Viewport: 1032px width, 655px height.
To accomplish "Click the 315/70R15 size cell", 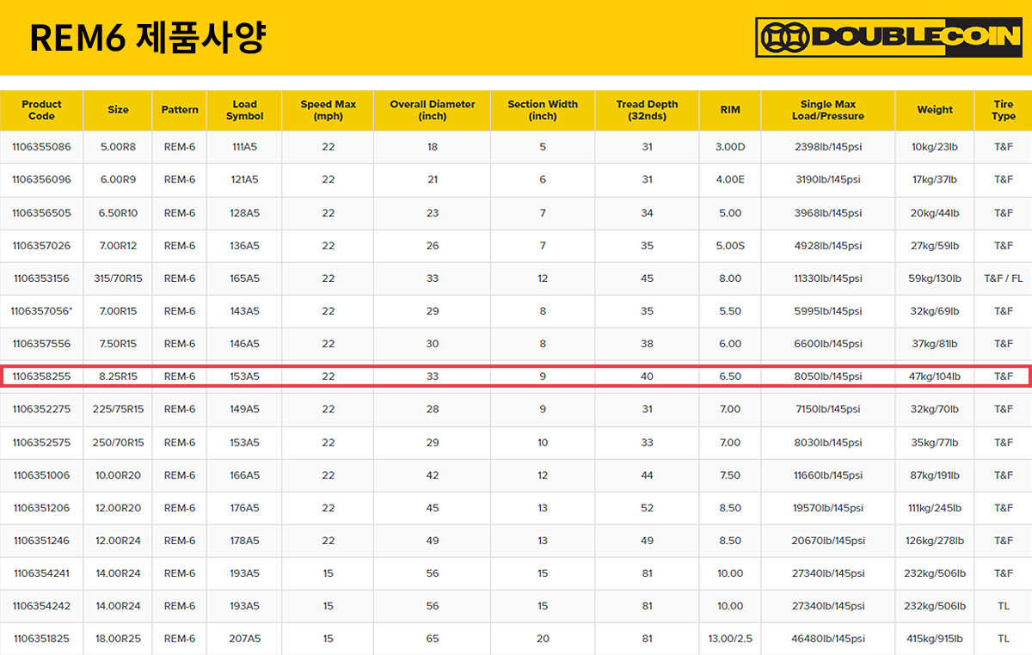I will (x=118, y=279).
